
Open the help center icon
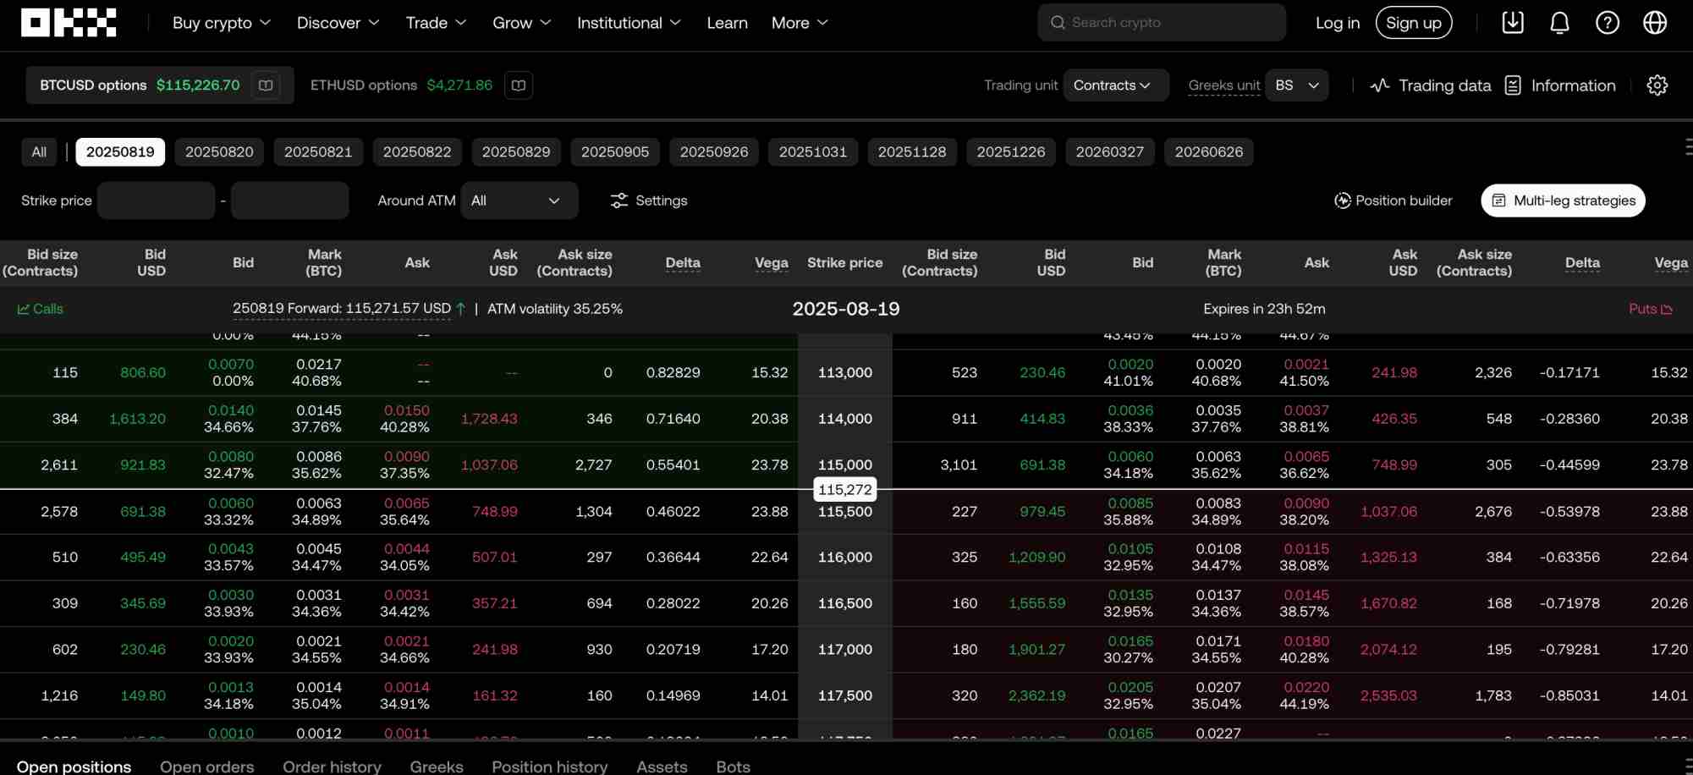coord(1607,23)
